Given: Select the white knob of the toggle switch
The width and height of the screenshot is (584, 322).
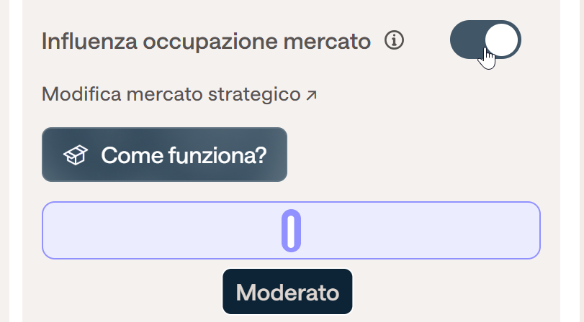Looking at the screenshot, I should pos(501,40).
